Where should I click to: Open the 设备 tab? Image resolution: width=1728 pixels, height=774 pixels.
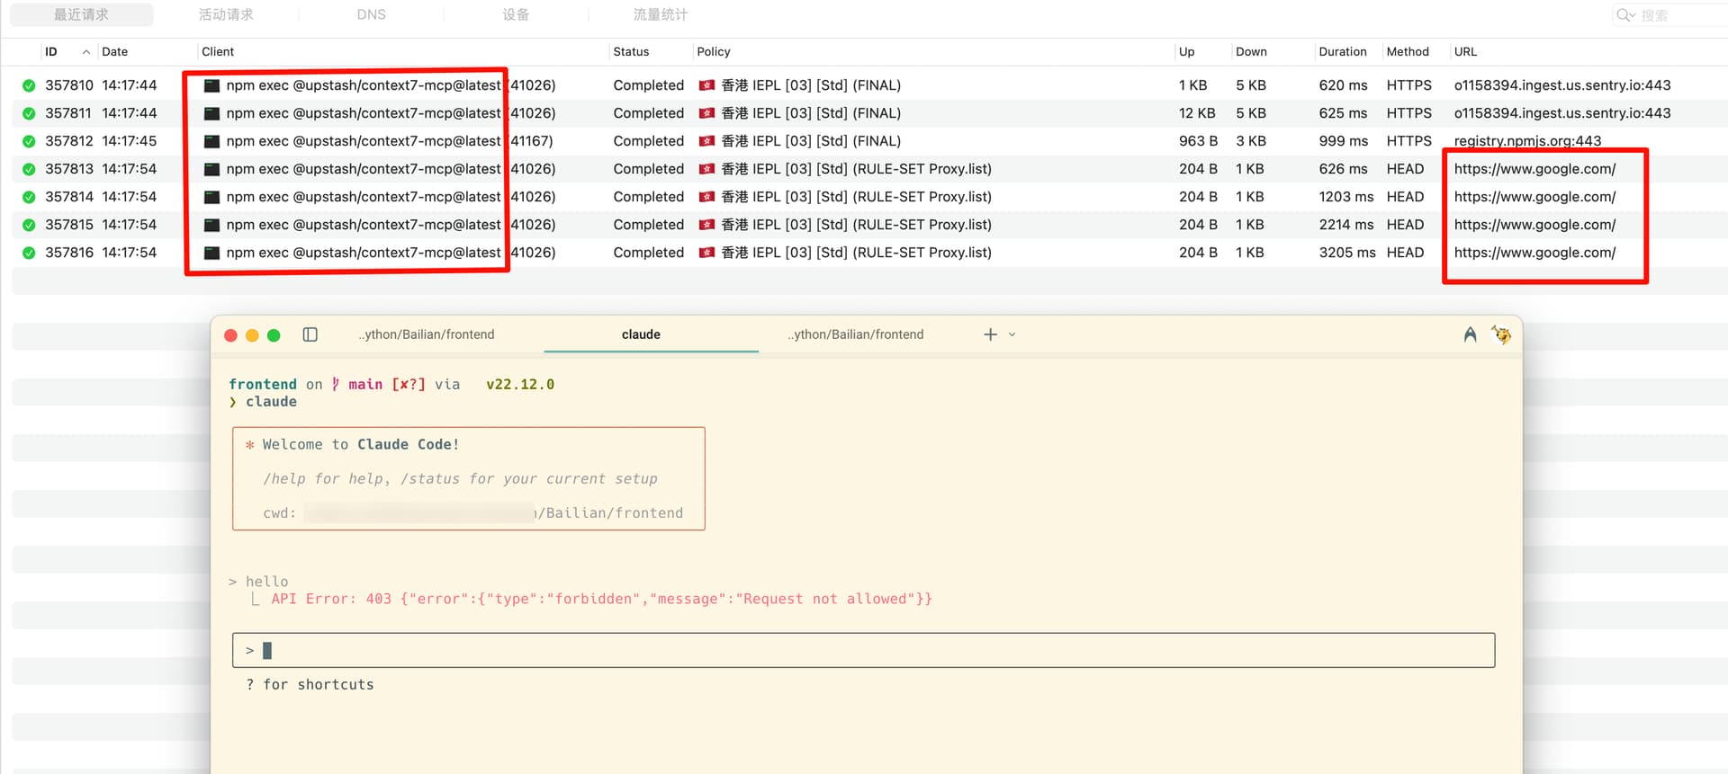click(516, 14)
